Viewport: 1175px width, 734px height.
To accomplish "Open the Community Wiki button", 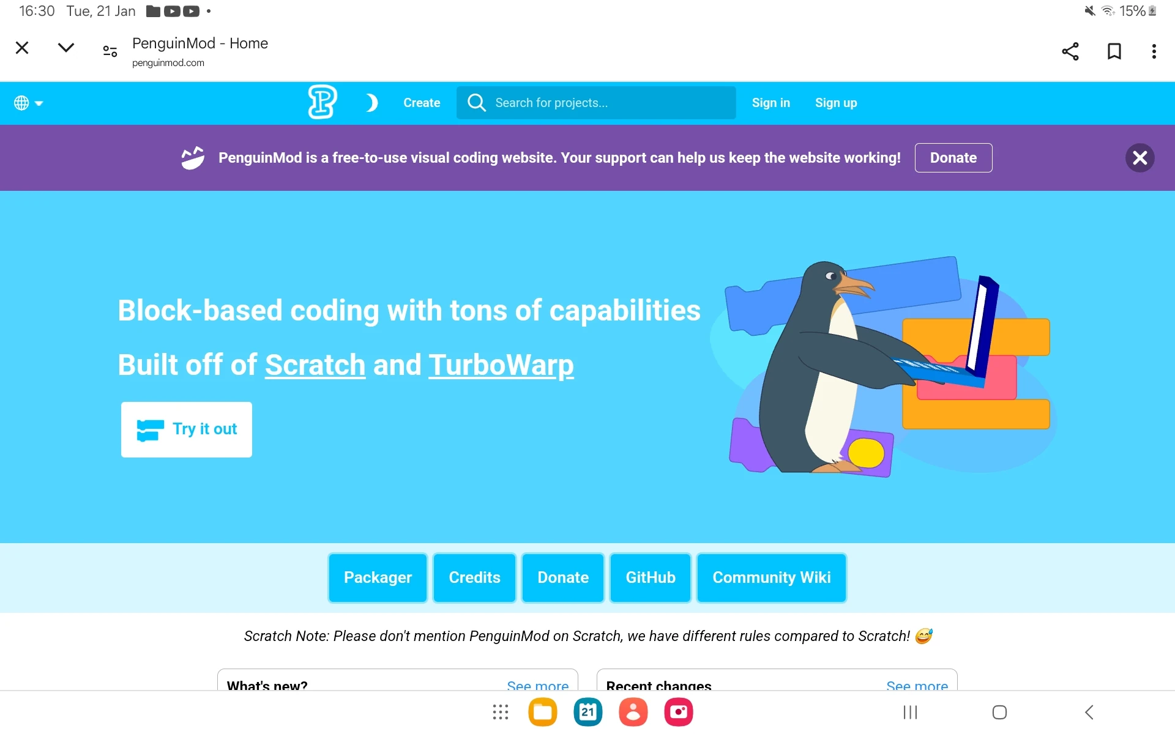I will 771,577.
